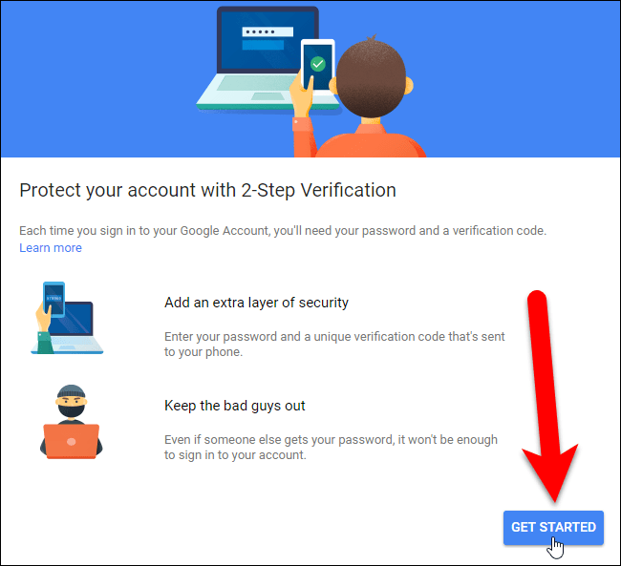Click the GET STARTED button
Screen dimensions: 621x566
tap(553, 528)
